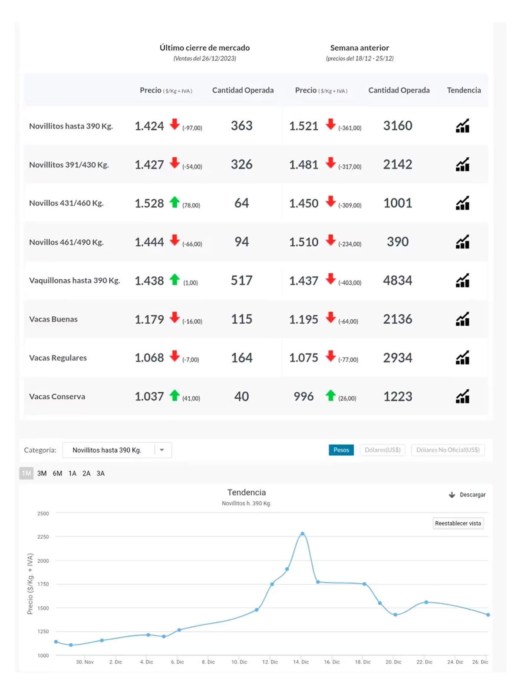Switch price currency to Pesos
The height and width of the screenshot is (695, 521).
pos(341,450)
